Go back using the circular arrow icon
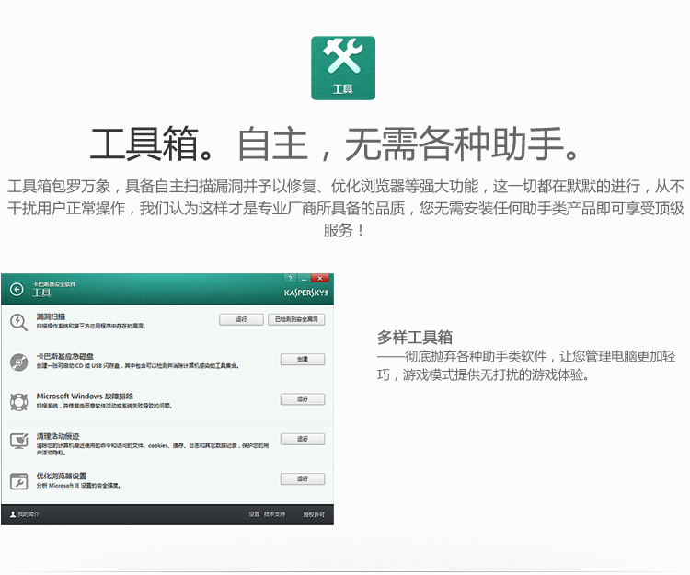The width and height of the screenshot is (690, 575). 17,289
